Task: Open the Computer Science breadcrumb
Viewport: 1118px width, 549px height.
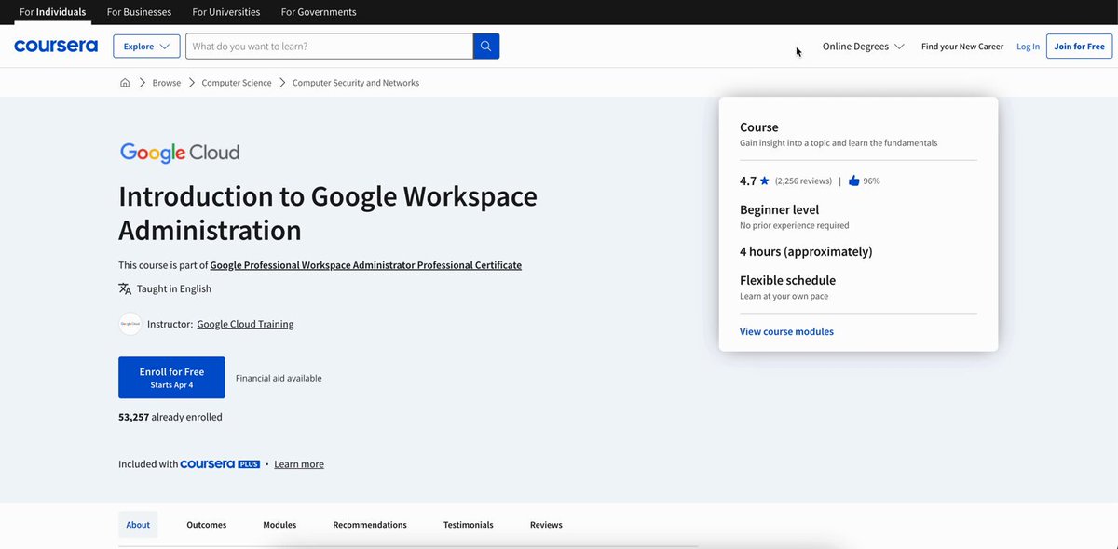Action: pos(237,83)
